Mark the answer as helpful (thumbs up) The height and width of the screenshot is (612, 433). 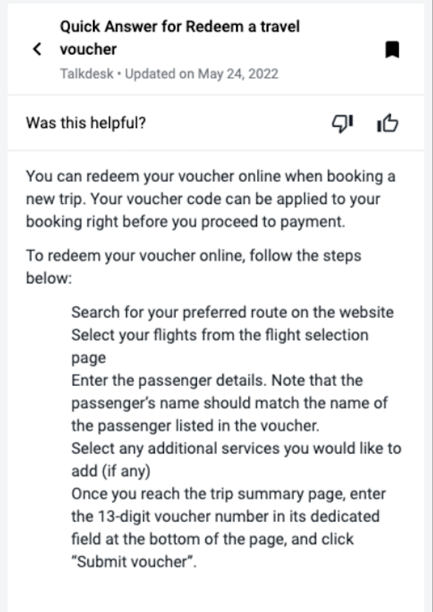pyautogui.click(x=388, y=124)
